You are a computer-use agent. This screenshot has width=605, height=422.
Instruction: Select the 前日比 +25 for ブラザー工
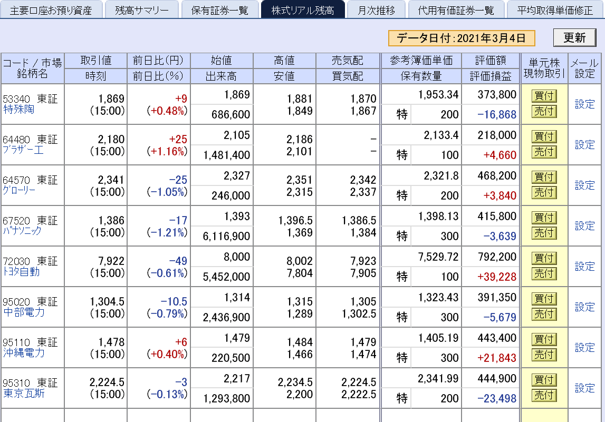[178, 139]
